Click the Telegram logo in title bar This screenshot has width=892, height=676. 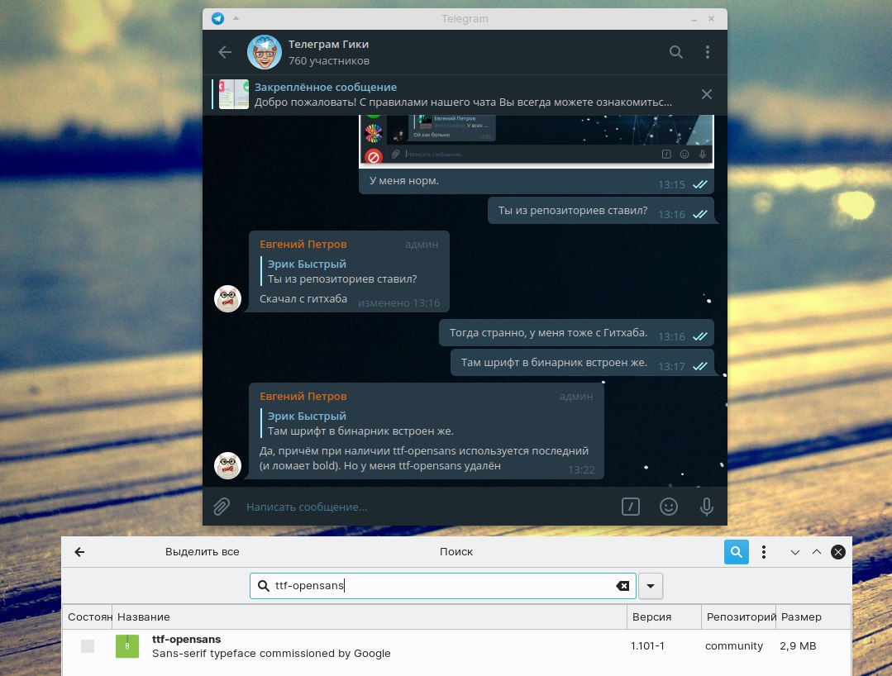click(218, 19)
